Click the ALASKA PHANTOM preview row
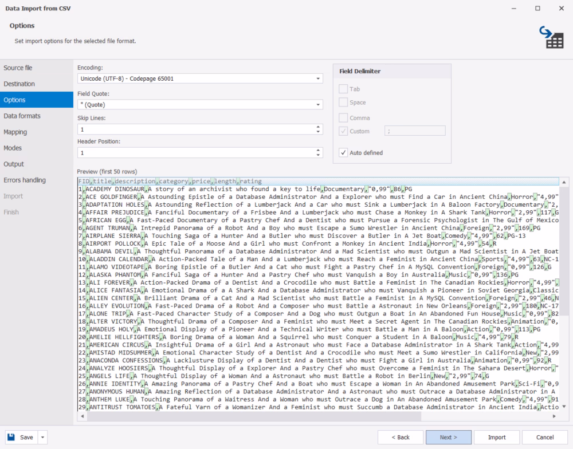 318,275
